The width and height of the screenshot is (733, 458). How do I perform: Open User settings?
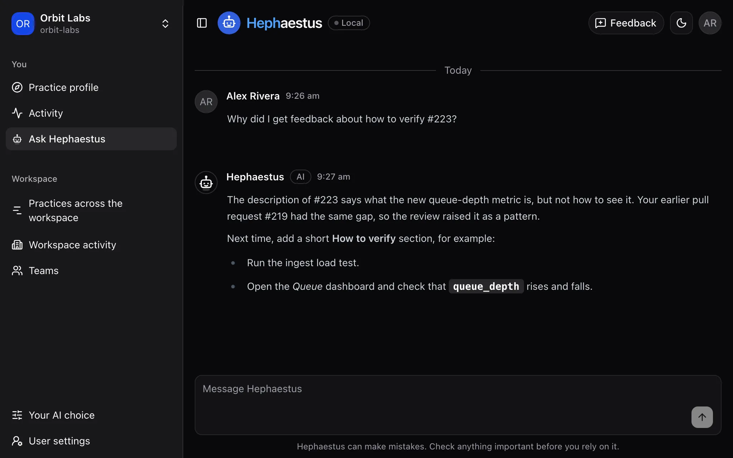click(91, 441)
